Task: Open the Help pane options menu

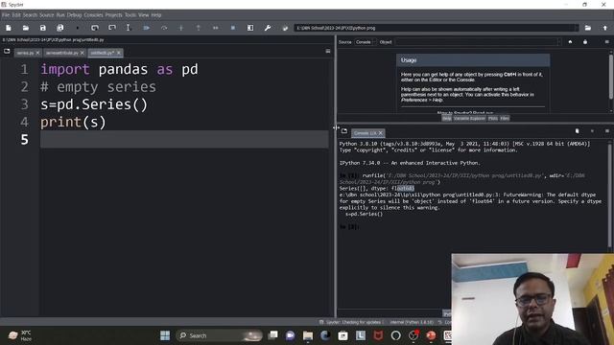Action: point(607,42)
